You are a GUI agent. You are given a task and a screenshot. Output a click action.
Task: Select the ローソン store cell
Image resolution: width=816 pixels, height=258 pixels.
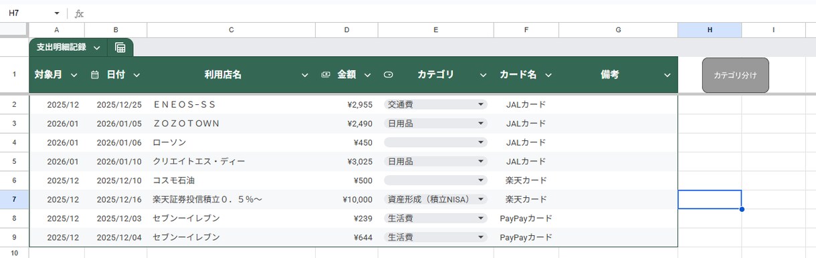(231, 142)
